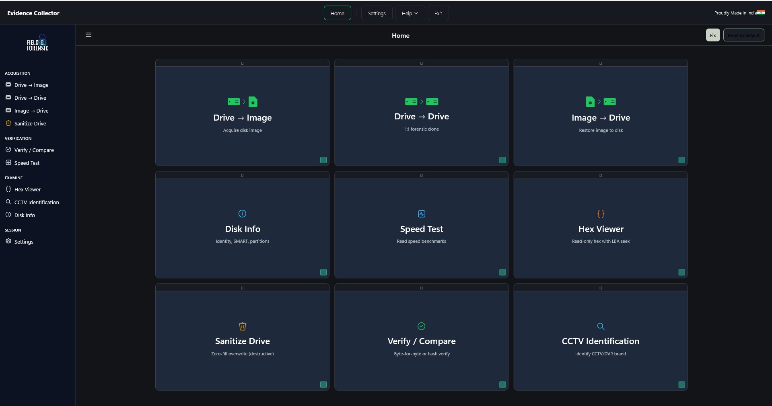Toggle the teal corner square on Hex Viewer card
Image resolution: width=772 pixels, height=406 pixels.
(681, 272)
